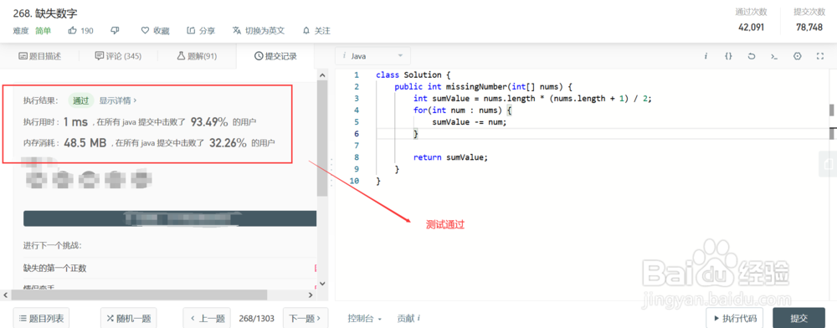Toggle fullscreen editor icon
Image resolution: width=837 pixels, height=328 pixels.
click(820, 56)
